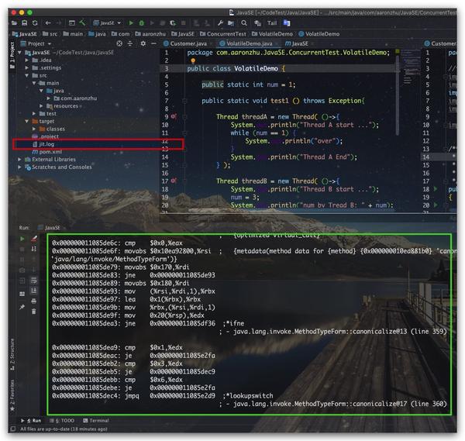Click VolatileDemo class in the breadcrumb bar
The height and width of the screenshot is (441, 465).
pos(319,34)
